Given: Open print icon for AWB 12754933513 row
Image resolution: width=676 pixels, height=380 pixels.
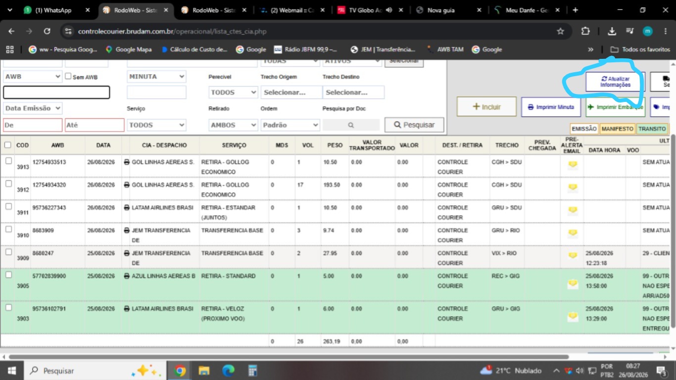Looking at the screenshot, I should click(x=127, y=162).
